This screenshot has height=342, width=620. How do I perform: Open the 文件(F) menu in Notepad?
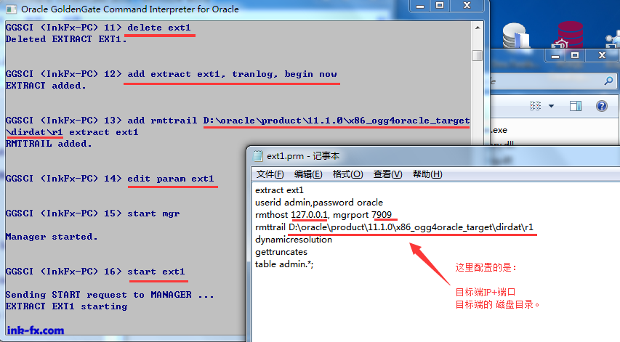[x=270, y=174]
